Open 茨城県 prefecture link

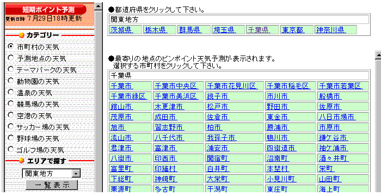pos(121,29)
